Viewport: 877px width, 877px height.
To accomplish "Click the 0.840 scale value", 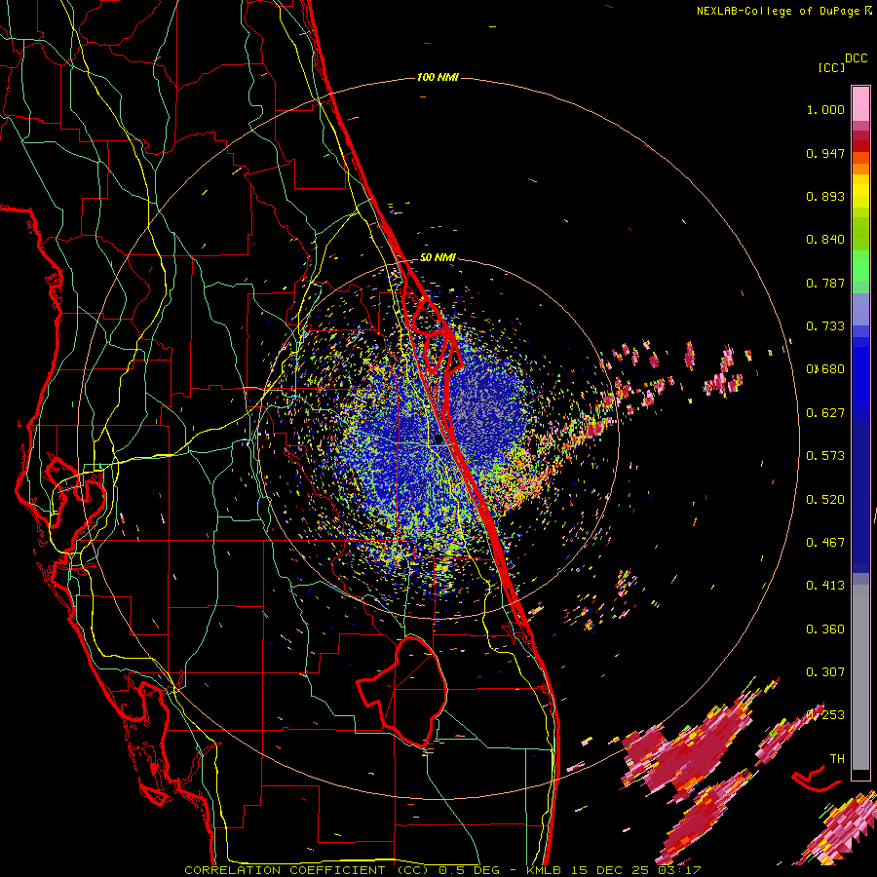I will click(x=825, y=240).
